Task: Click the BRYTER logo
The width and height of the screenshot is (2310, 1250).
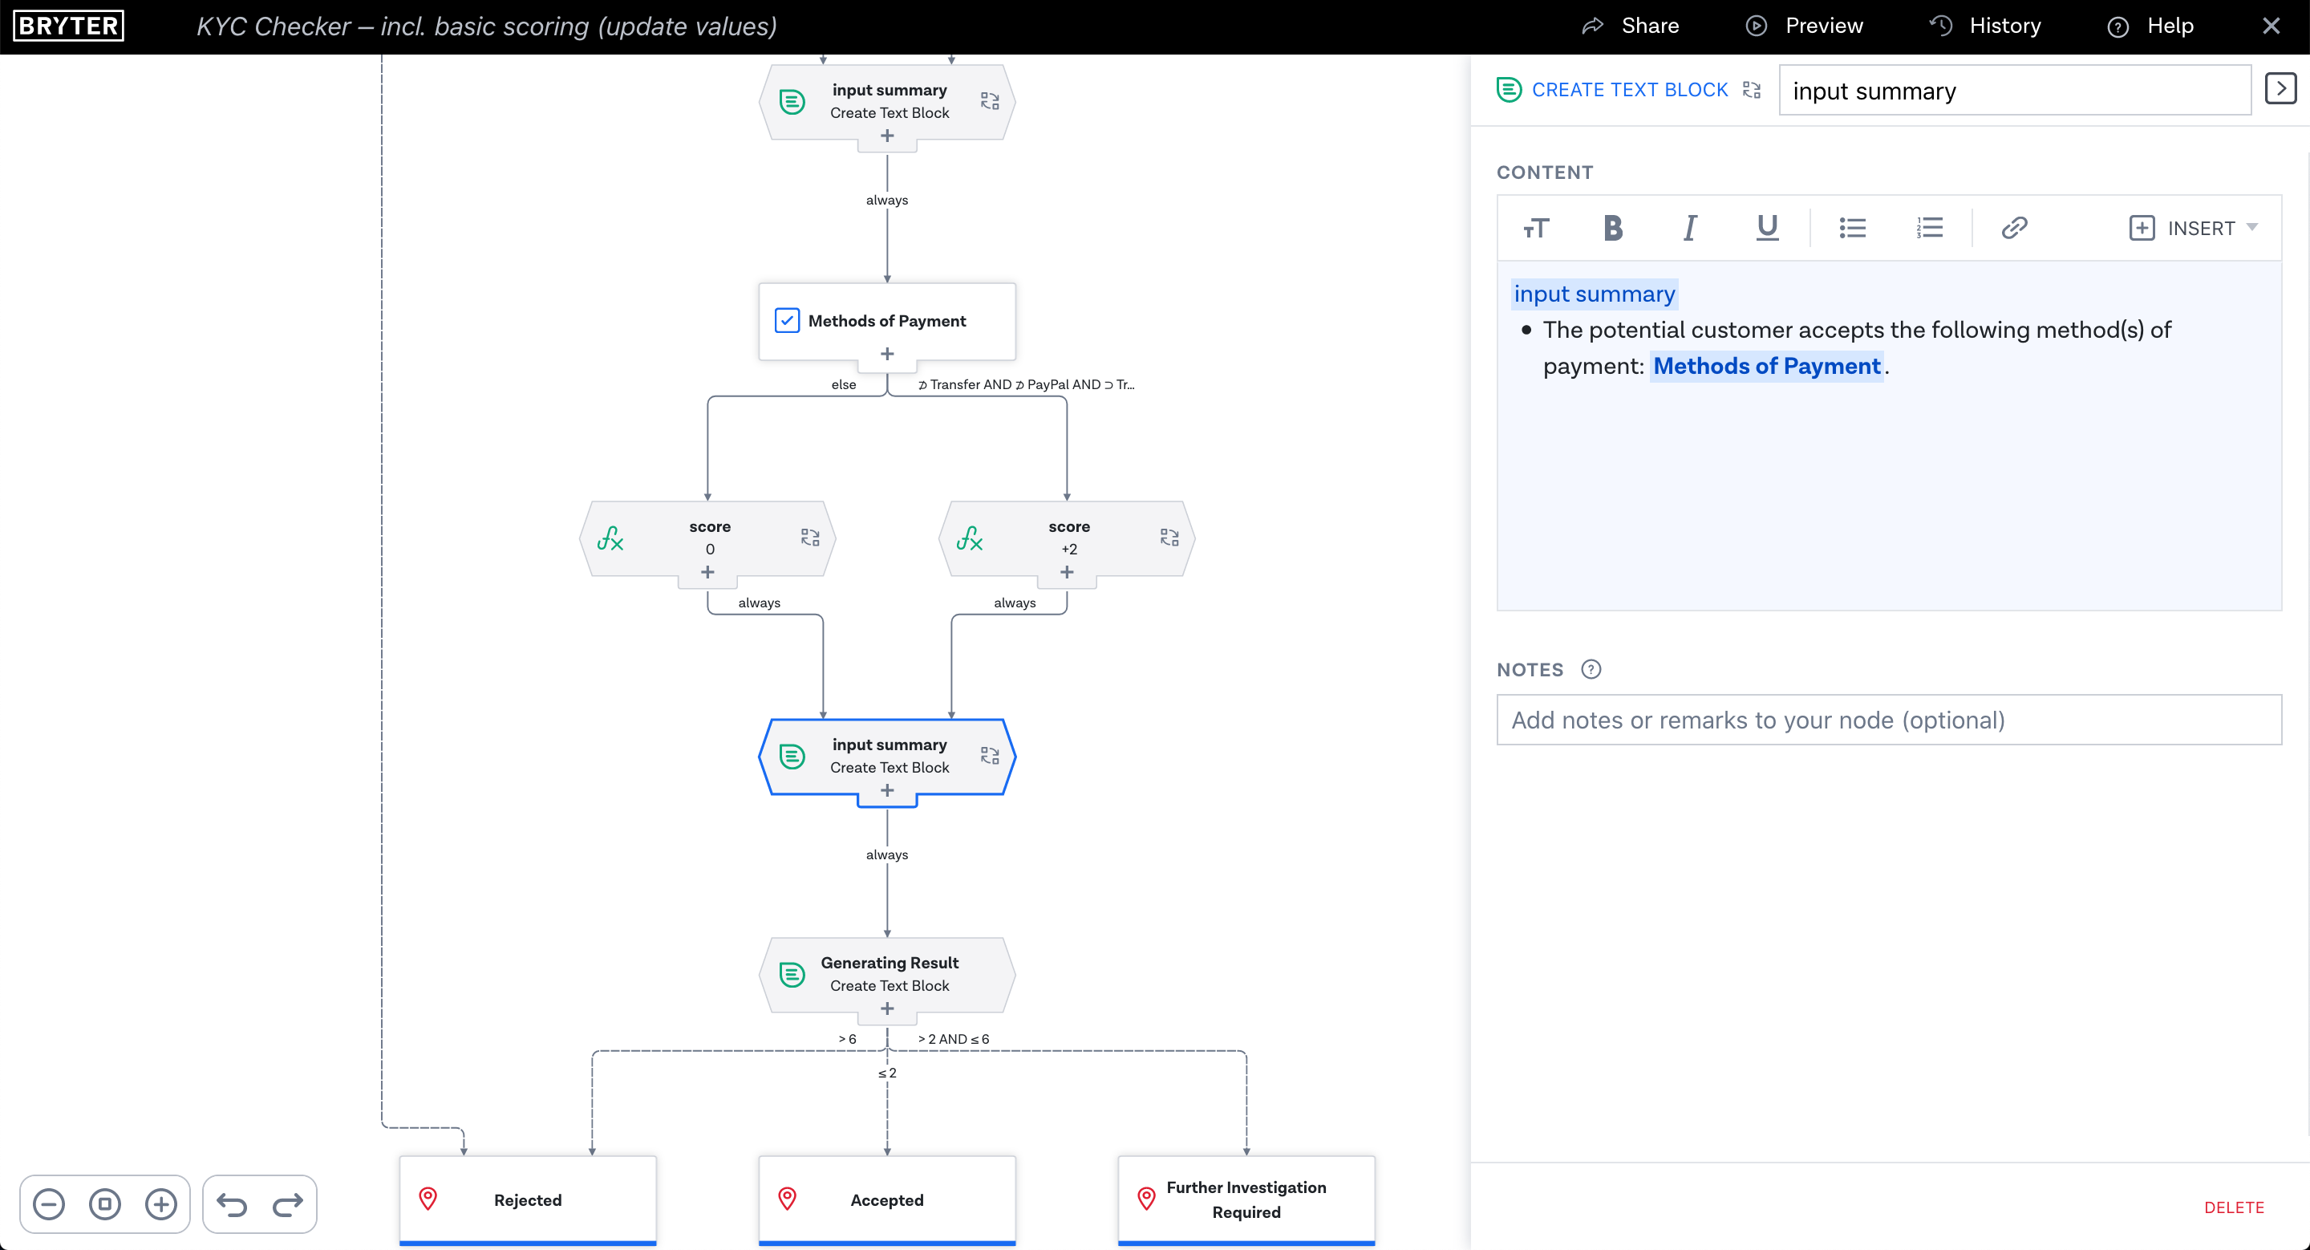Action: pos(68,26)
